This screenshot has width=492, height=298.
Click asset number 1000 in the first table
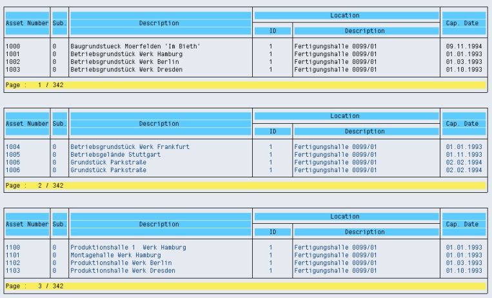(x=12, y=47)
